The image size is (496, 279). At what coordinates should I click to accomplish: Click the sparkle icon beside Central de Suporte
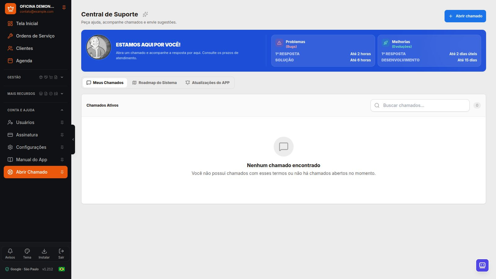pyautogui.click(x=145, y=14)
